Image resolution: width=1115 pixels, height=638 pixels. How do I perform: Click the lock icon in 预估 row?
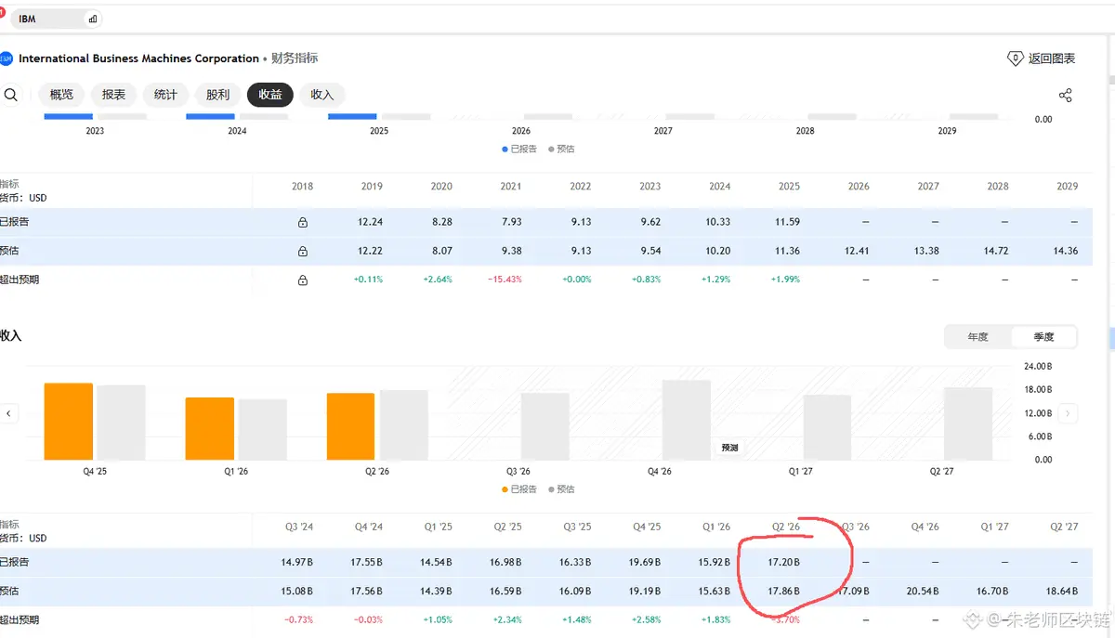(x=302, y=251)
